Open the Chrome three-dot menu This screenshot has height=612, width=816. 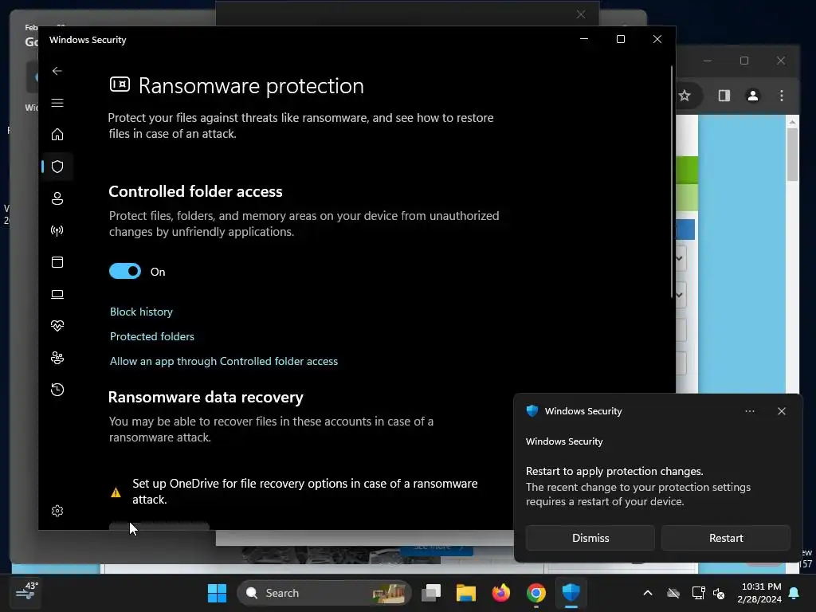click(x=782, y=96)
